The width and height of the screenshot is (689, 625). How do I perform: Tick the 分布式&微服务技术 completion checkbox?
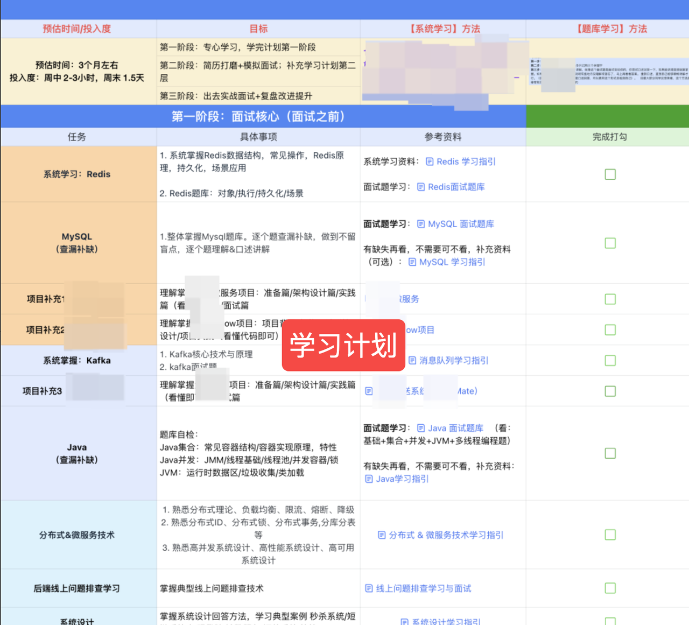610,535
